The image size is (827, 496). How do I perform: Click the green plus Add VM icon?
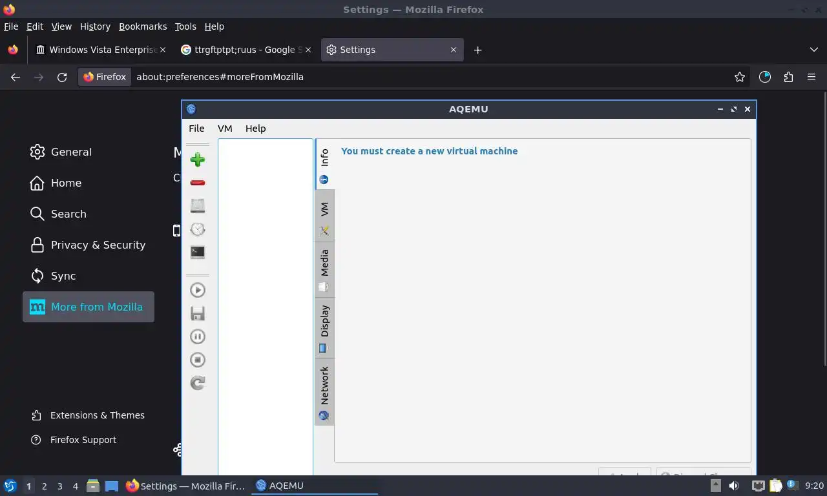point(198,160)
